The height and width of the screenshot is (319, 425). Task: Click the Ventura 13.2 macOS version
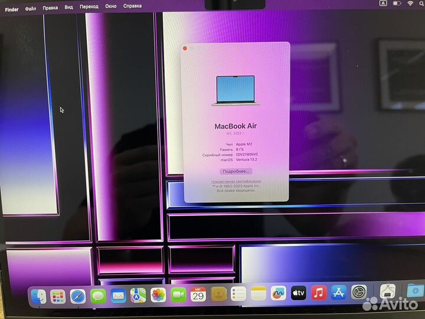click(246, 159)
